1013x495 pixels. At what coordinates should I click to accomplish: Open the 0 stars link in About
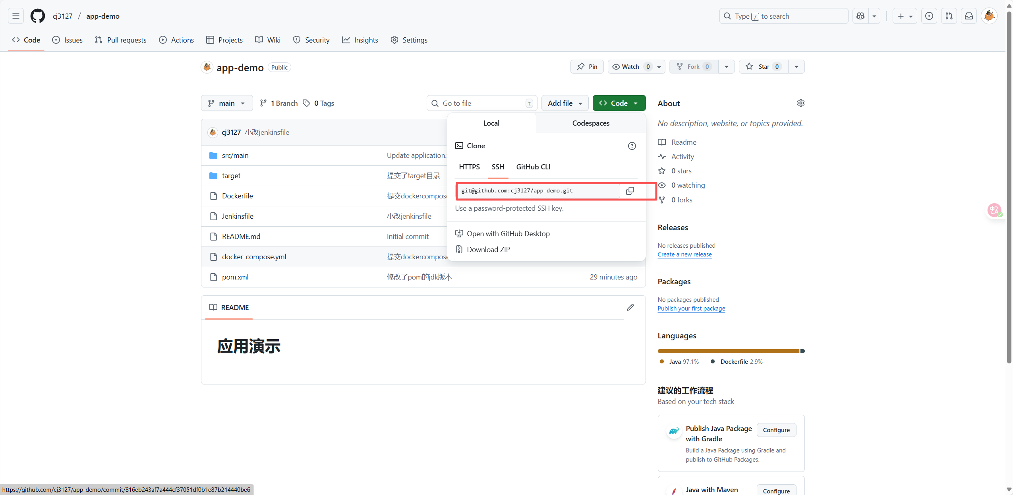pyautogui.click(x=675, y=171)
